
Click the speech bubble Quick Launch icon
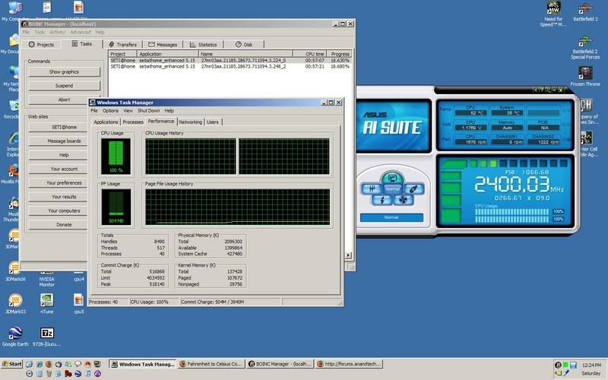(x=78, y=364)
